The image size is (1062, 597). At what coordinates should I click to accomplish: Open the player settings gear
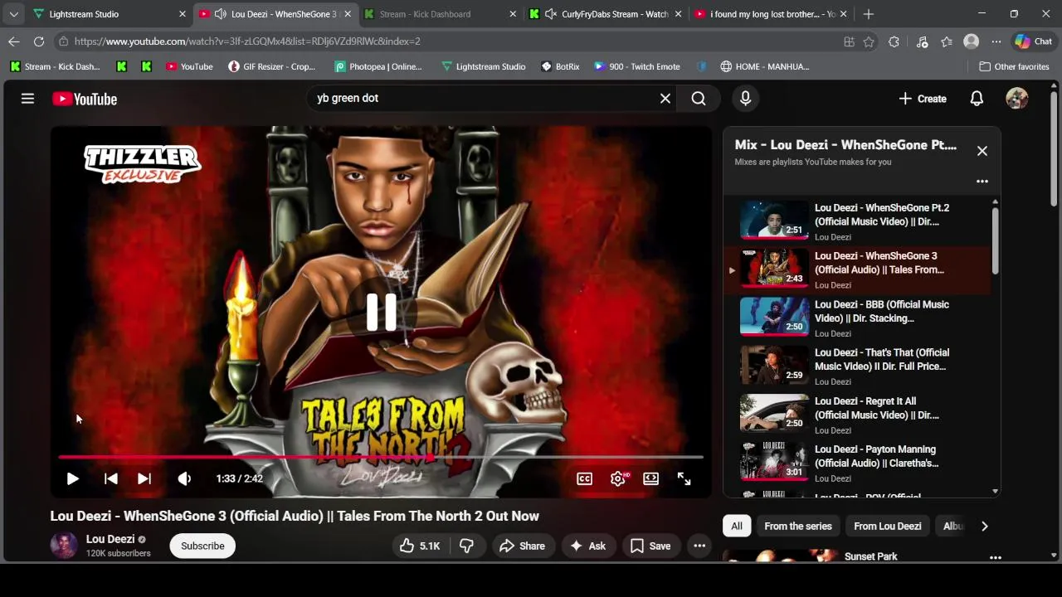618,478
